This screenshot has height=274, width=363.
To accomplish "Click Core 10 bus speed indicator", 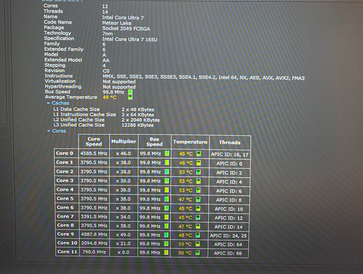I will click(166, 243).
